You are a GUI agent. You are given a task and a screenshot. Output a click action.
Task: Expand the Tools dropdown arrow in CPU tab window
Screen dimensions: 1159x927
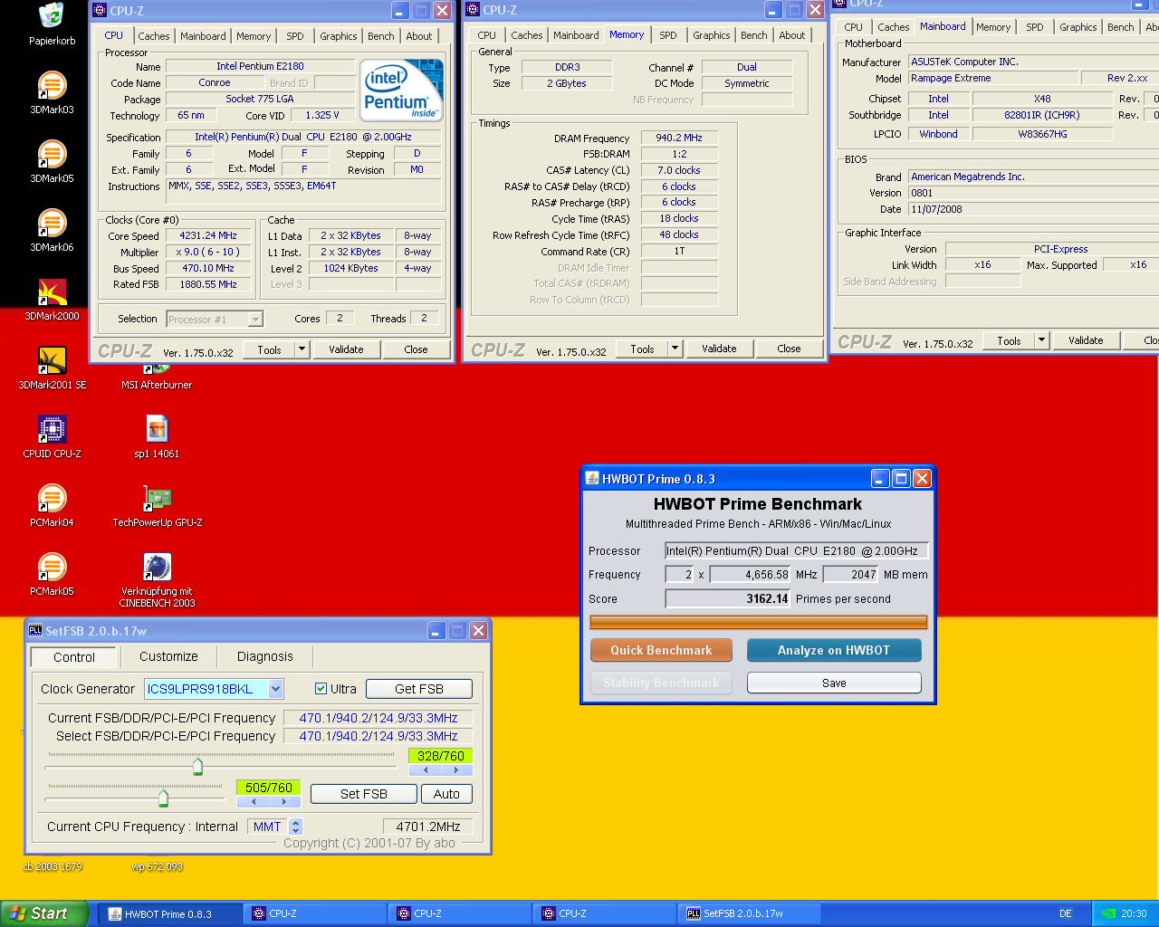[302, 349]
